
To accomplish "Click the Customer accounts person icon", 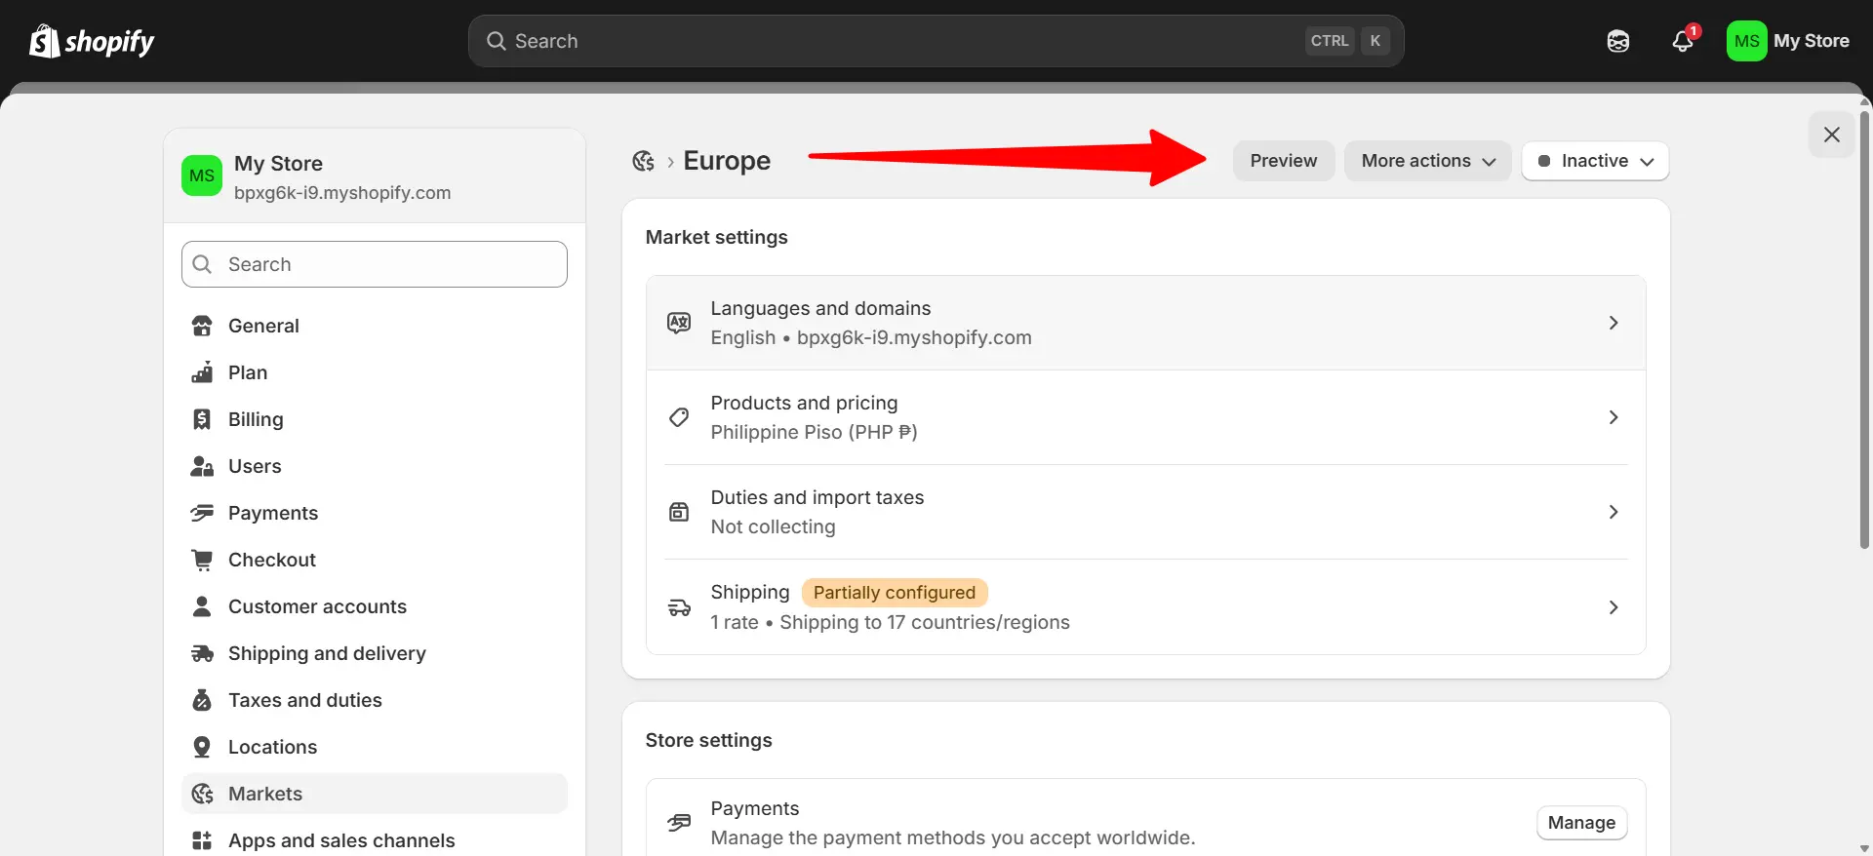I will click(202, 606).
